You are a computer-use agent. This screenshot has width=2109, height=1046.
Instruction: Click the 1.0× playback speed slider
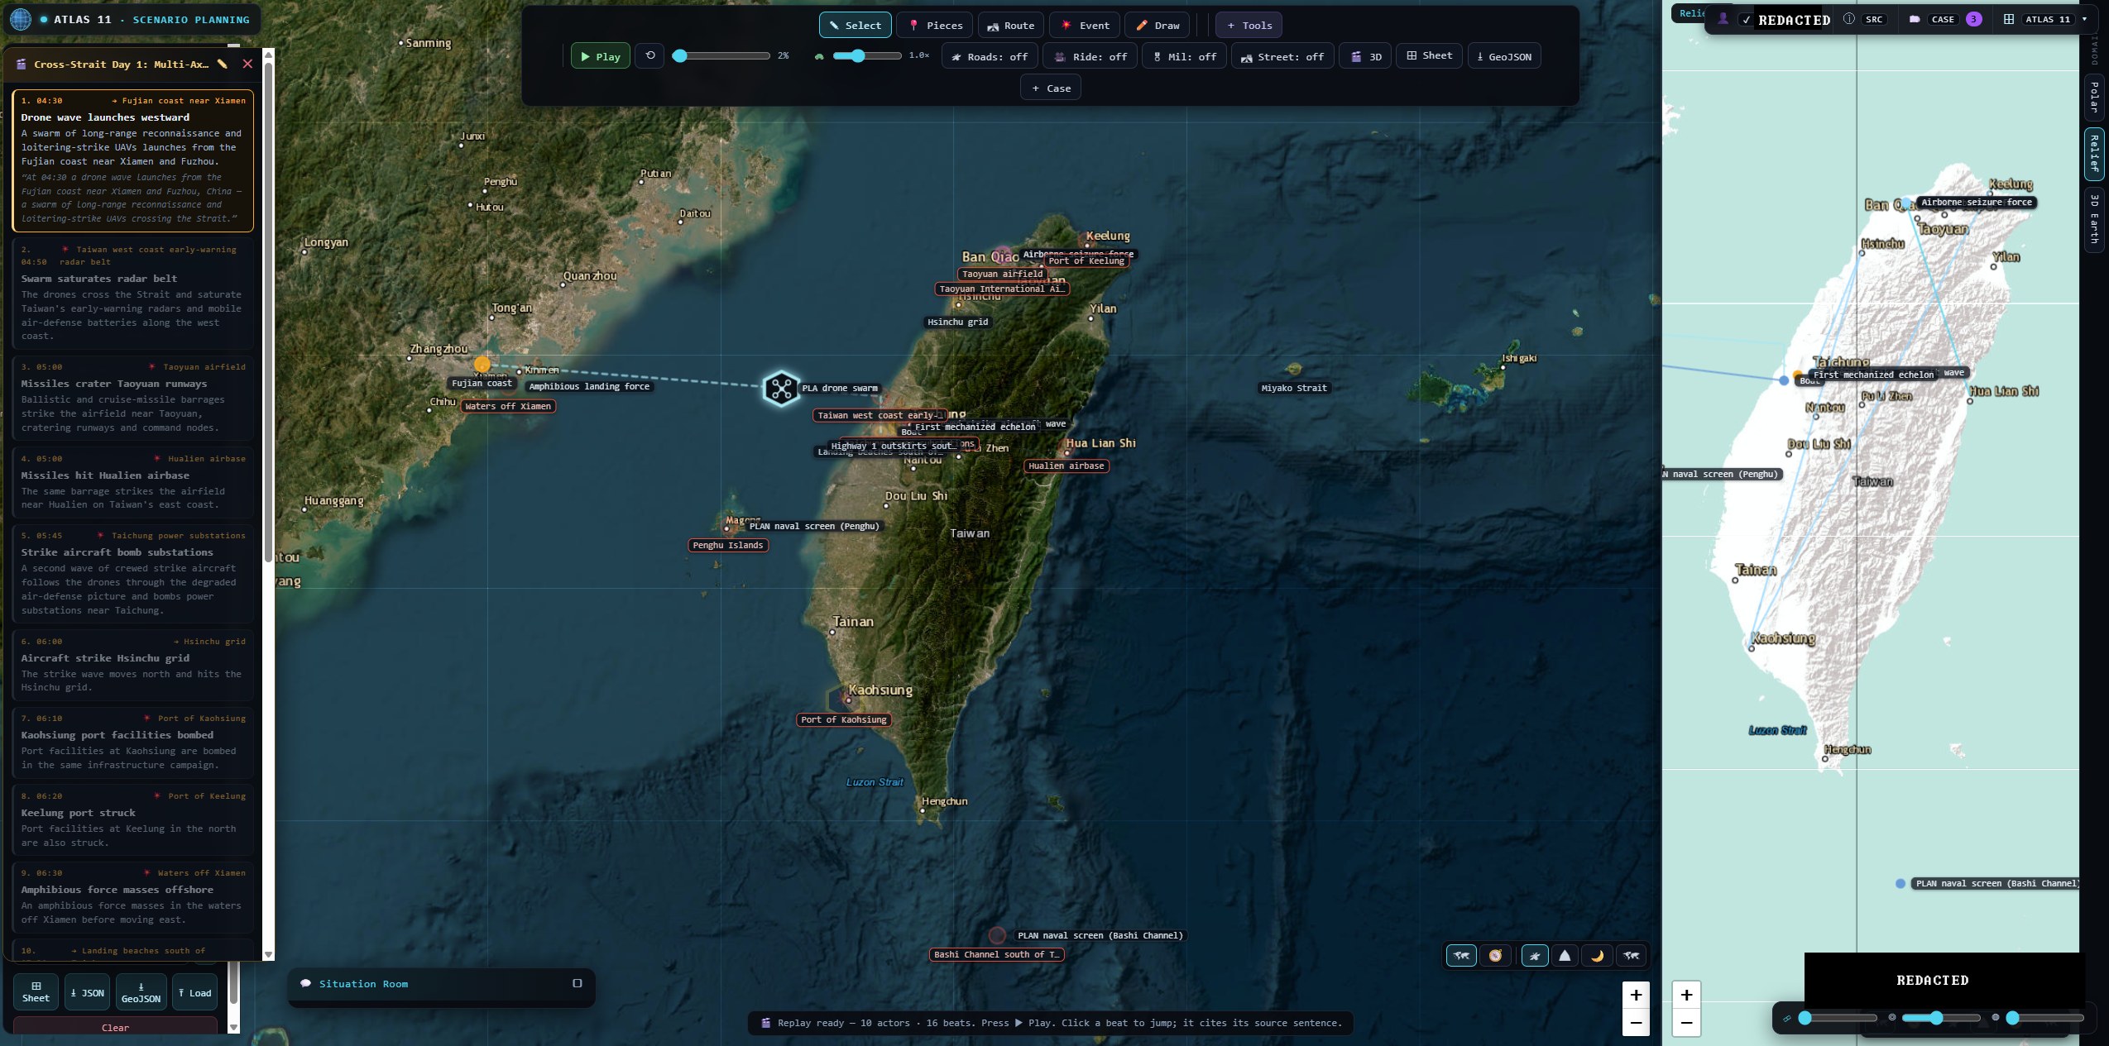[x=867, y=55]
